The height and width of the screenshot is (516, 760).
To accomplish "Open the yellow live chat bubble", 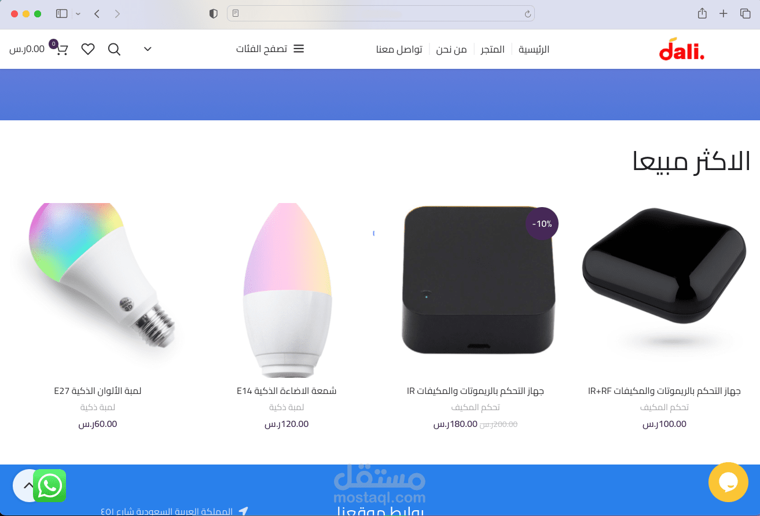I will pyautogui.click(x=728, y=482).
